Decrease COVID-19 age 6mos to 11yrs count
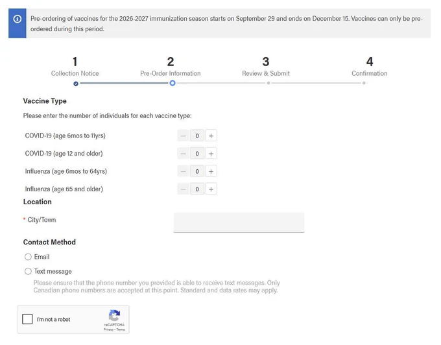 click(x=183, y=136)
